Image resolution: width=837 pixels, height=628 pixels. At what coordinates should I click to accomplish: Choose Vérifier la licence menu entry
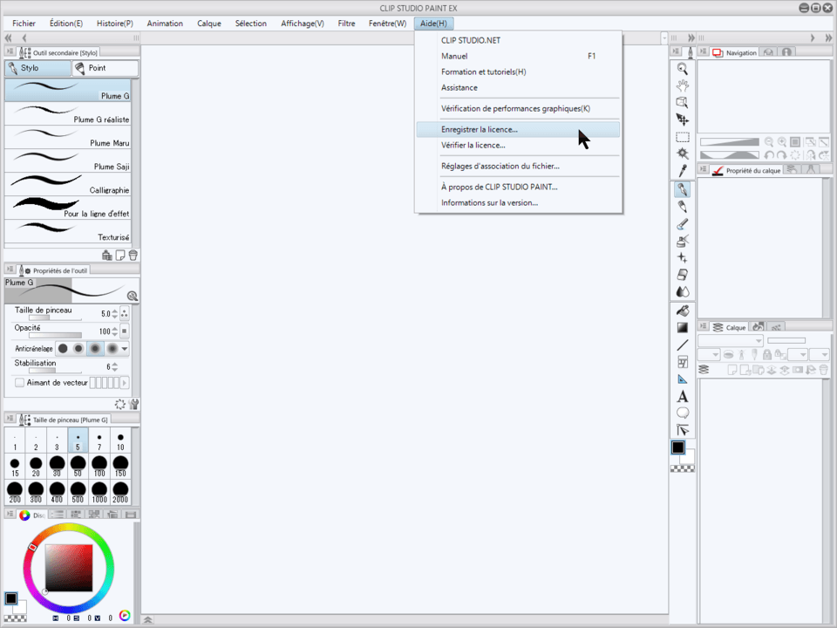[518, 146]
